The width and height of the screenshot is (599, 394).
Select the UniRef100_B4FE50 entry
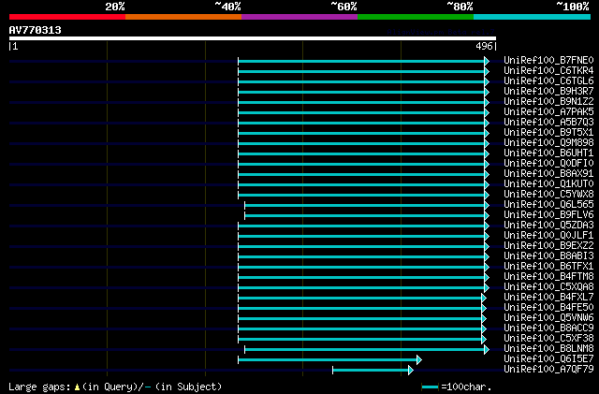pyautogui.click(x=548, y=308)
